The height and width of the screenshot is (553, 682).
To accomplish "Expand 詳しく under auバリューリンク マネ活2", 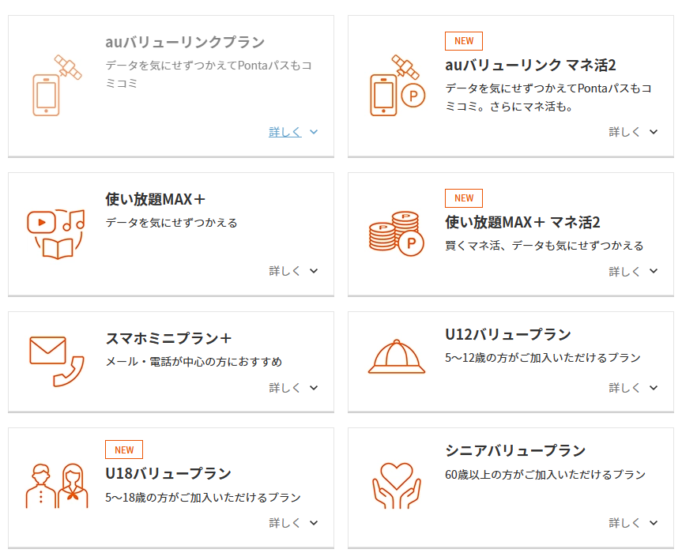I will pyautogui.click(x=633, y=132).
